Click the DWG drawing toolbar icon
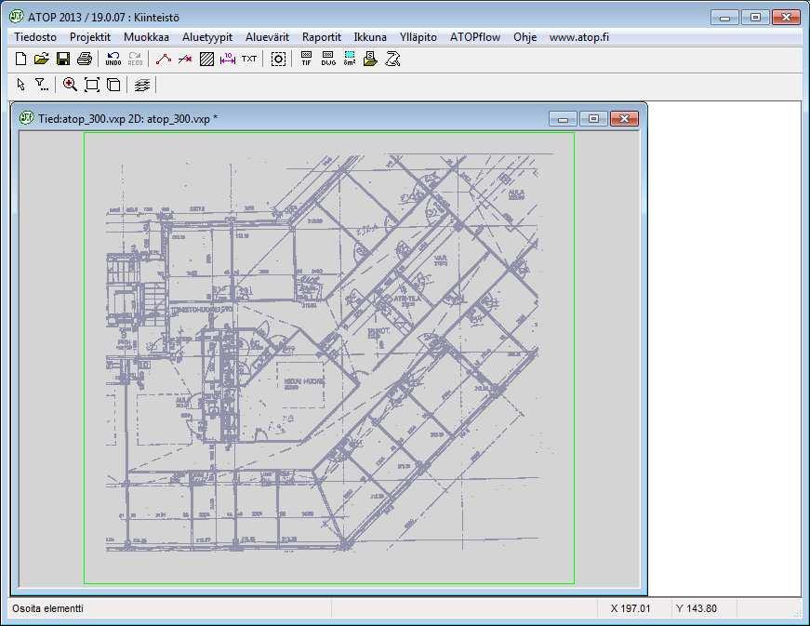This screenshot has height=626, width=810. (328, 59)
